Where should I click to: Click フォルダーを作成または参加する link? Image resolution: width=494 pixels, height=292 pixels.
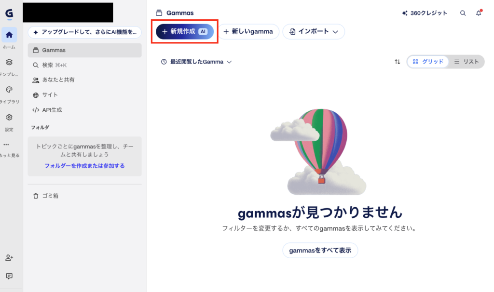coord(84,166)
